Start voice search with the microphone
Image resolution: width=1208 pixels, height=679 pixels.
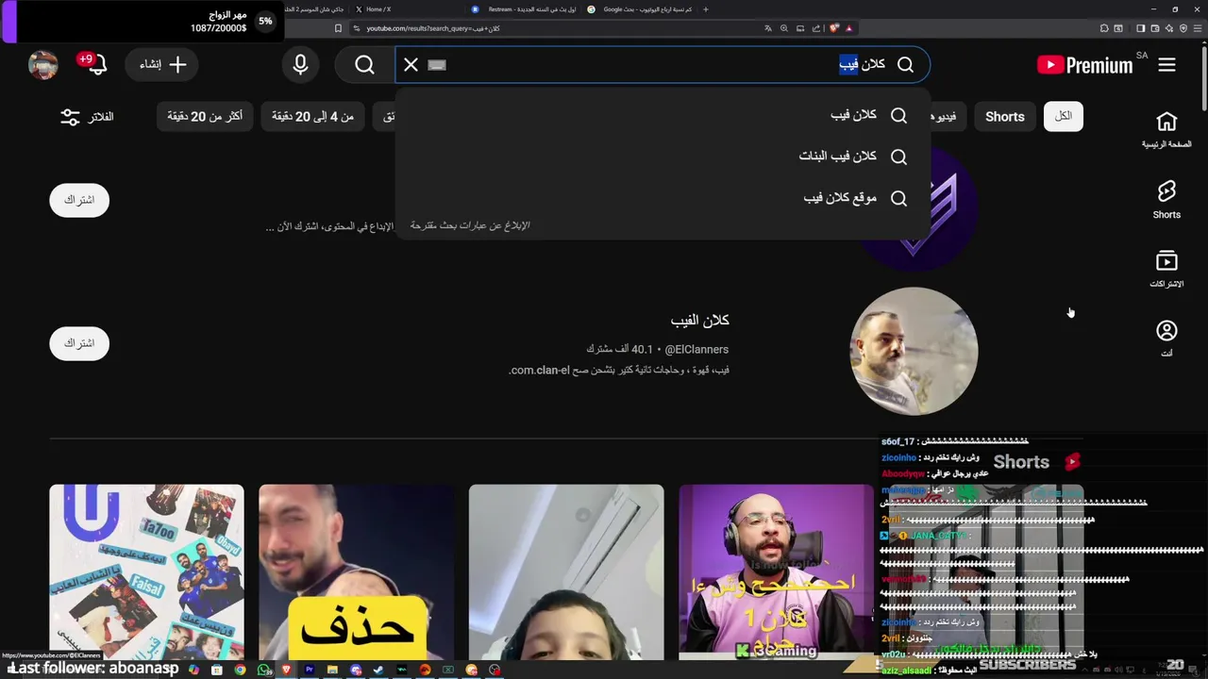pyautogui.click(x=300, y=65)
